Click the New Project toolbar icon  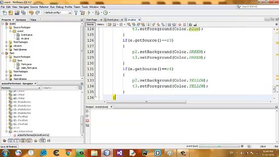coord(10,13)
